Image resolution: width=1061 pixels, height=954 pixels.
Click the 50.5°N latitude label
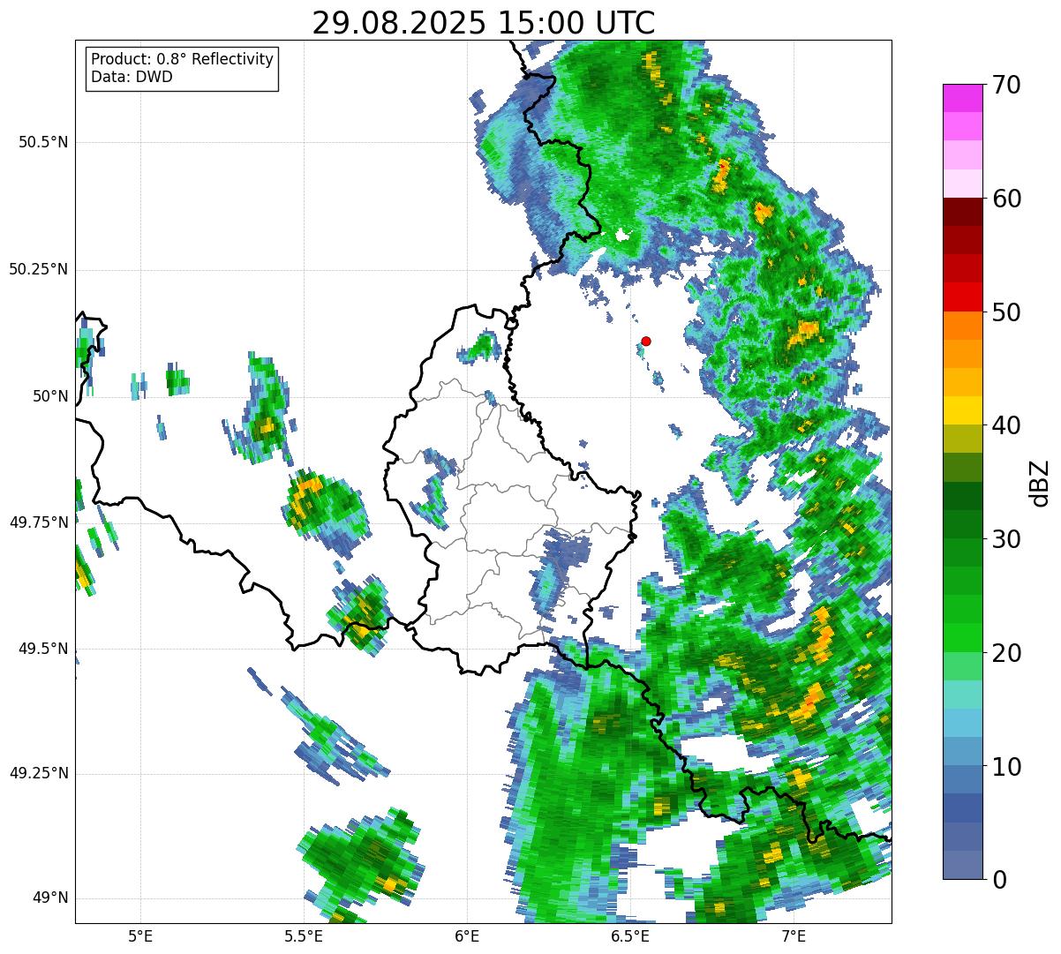[43, 142]
